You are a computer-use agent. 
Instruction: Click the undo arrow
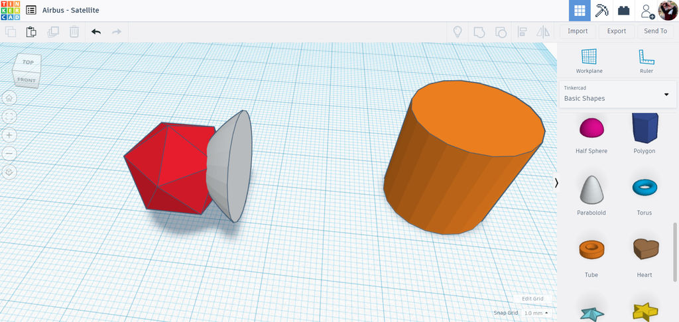coord(96,32)
